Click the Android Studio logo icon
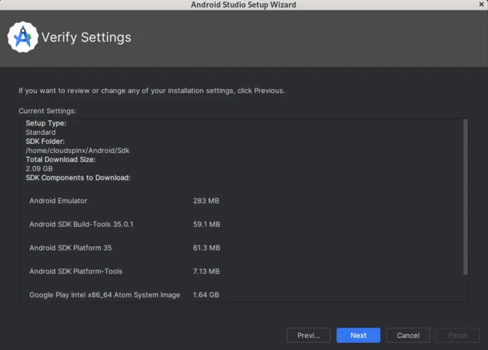 pos(23,37)
